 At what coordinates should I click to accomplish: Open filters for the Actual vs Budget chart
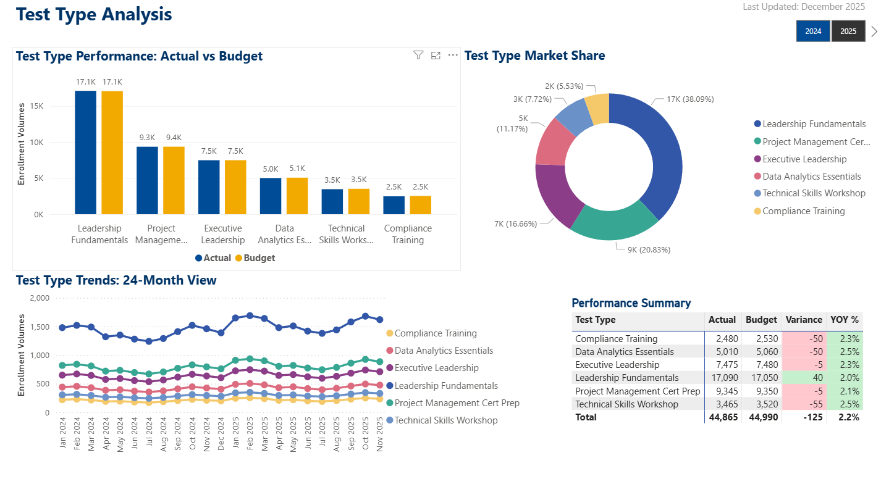click(x=418, y=55)
